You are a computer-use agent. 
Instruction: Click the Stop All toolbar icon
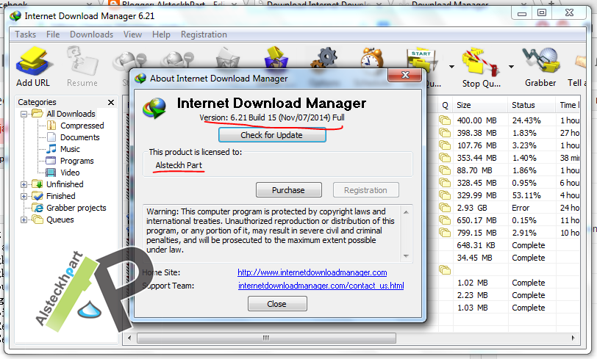tap(177, 59)
